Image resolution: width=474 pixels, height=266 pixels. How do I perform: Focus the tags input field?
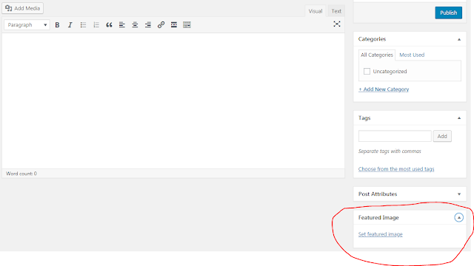(395, 136)
